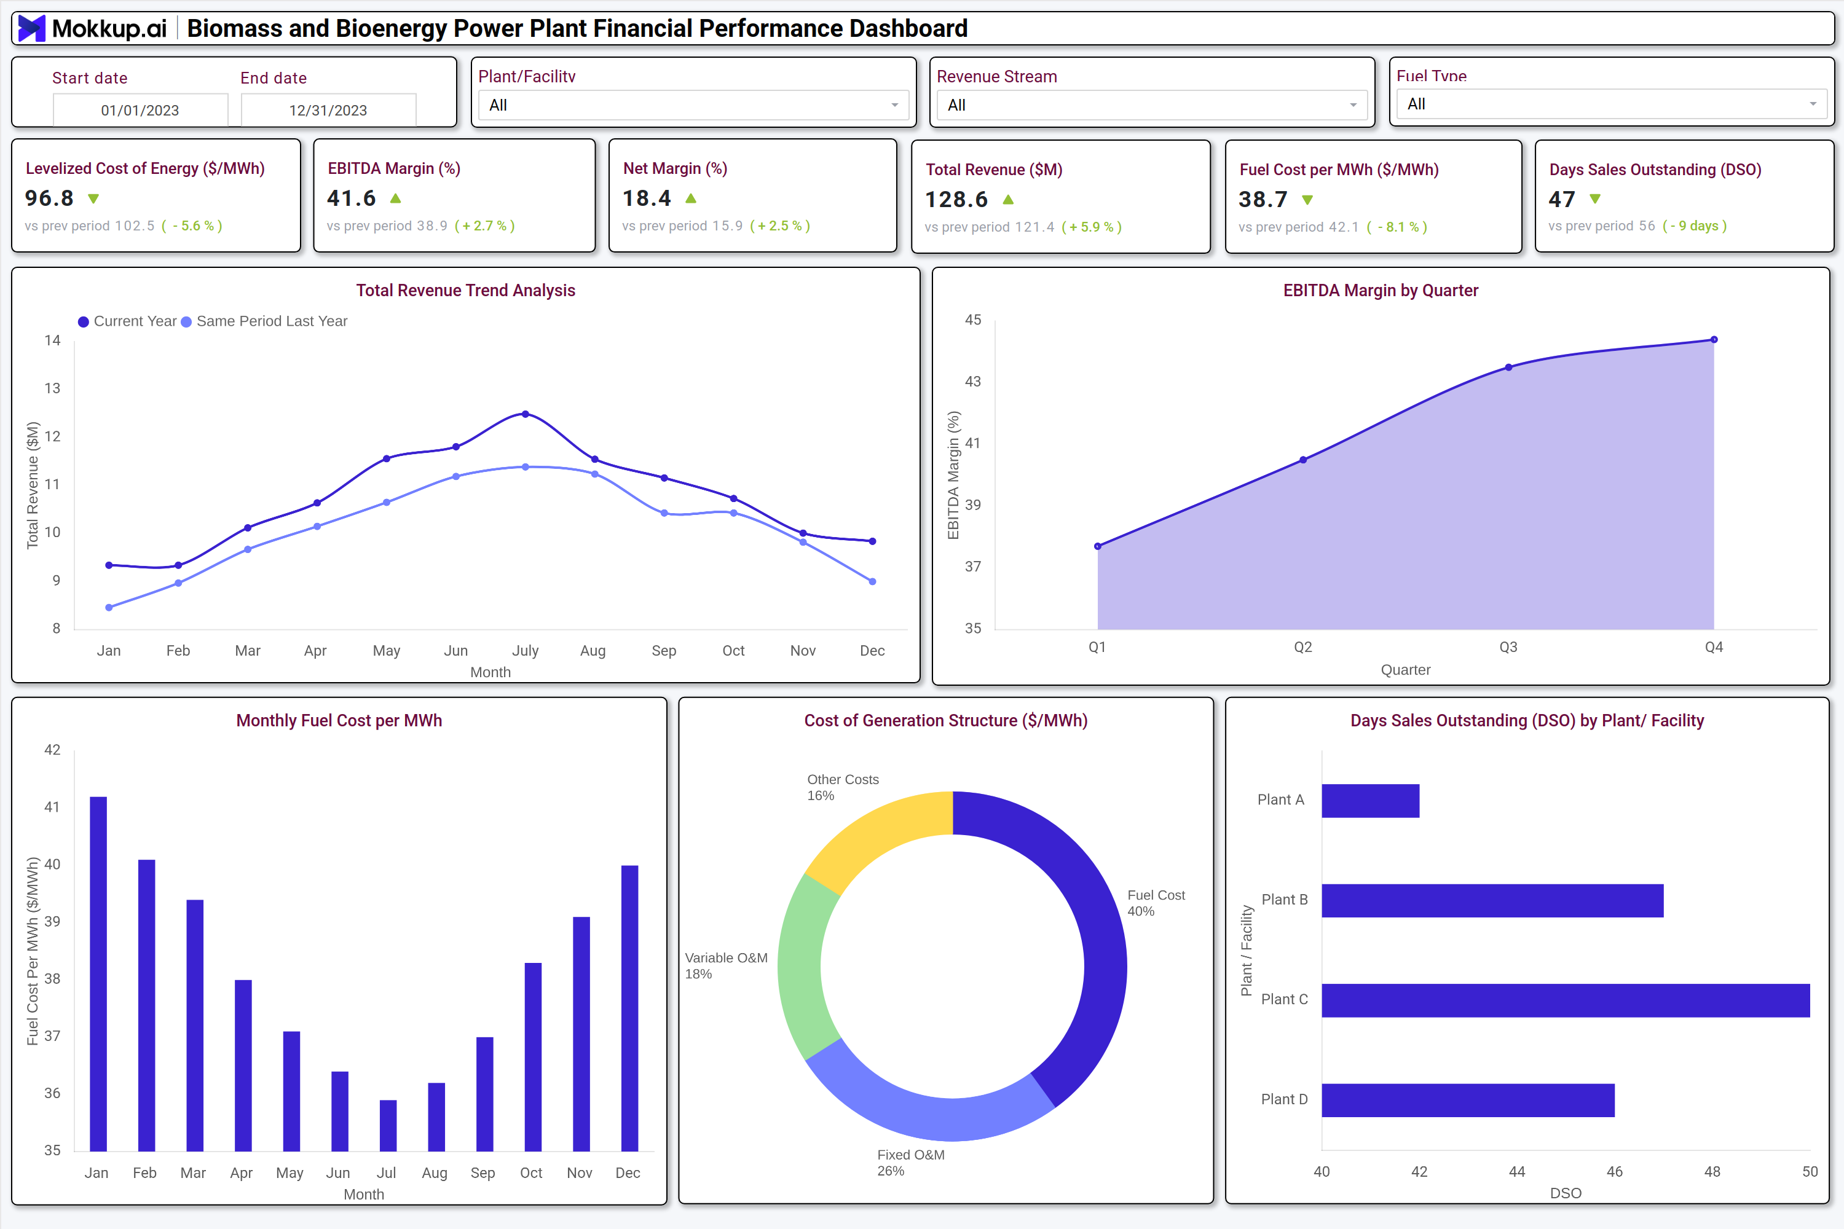Select the Feb fuel cost bar
The height and width of the screenshot is (1229, 1844).
click(x=147, y=1005)
